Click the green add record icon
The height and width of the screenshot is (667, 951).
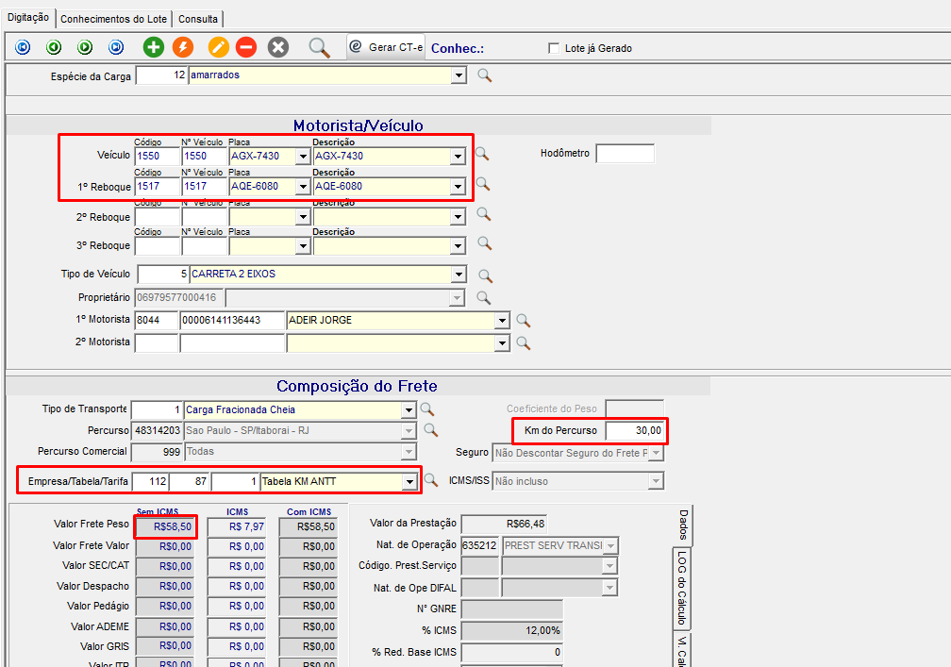coord(153,47)
